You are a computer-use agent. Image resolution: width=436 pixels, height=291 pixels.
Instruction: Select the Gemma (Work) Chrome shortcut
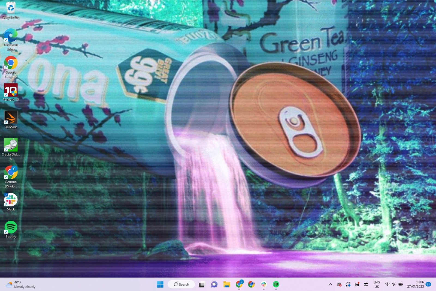pyautogui.click(x=11, y=177)
